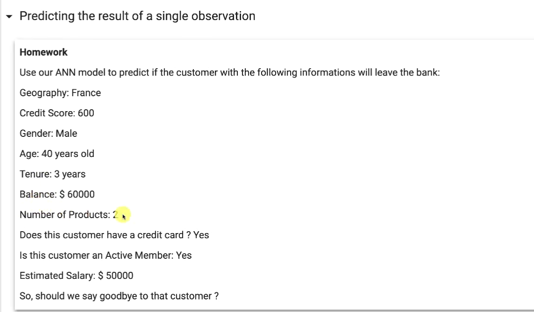
Task: Click the word 'bank' in the instruction line
Action: point(427,73)
